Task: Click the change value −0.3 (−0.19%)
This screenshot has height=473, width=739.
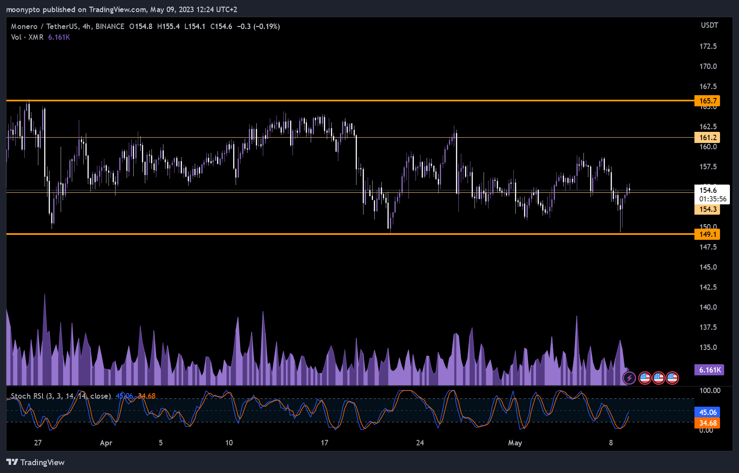Action: click(x=258, y=26)
